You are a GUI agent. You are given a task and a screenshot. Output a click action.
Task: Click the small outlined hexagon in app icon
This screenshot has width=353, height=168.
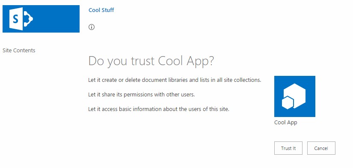(x=288, y=102)
